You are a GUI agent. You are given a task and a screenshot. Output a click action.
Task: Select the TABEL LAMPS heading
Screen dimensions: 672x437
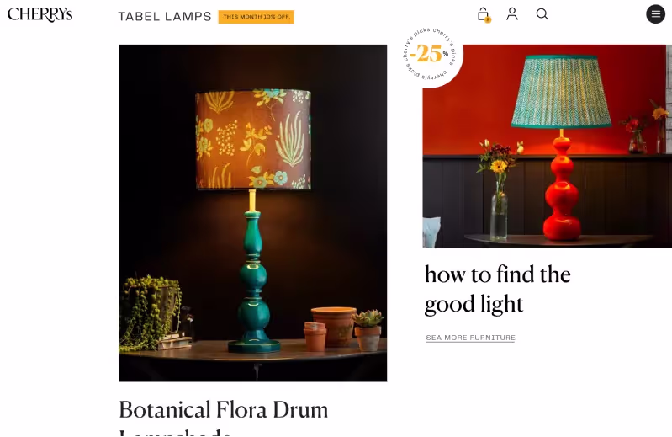click(x=165, y=17)
